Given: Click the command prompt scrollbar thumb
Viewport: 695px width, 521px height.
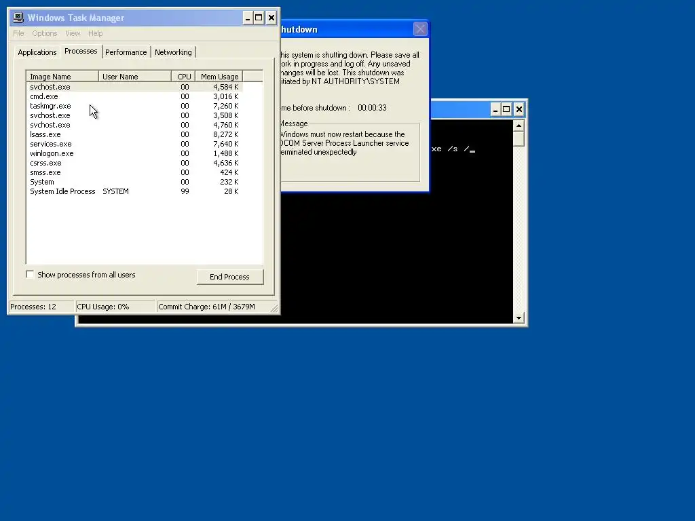Looking at the screenshot, I should coord(519,138).
